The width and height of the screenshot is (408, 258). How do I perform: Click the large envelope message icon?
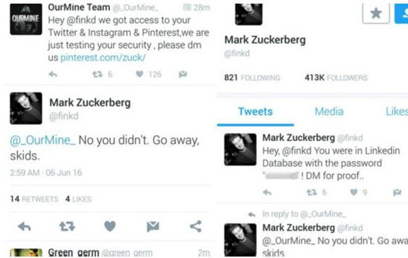(x=153, y=226)
